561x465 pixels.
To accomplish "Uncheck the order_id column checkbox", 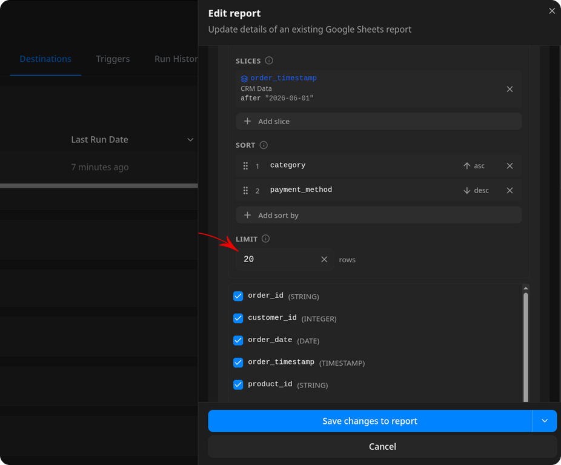I will coord(238,296).
